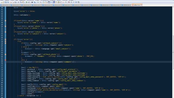Click the $mail->setText($comment); line
Viewport: 174px width, 98px height.
click(33, 92)
